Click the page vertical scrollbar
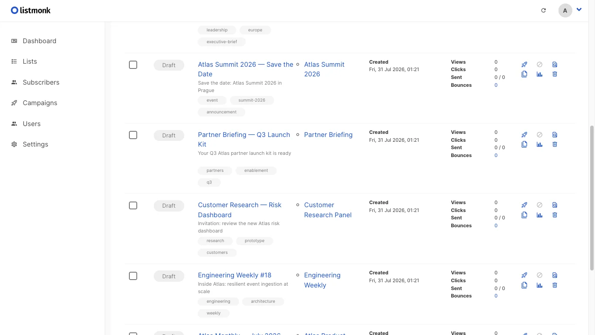Image resolution: width=595 pixels, height=335 pixels. [592, 198]
